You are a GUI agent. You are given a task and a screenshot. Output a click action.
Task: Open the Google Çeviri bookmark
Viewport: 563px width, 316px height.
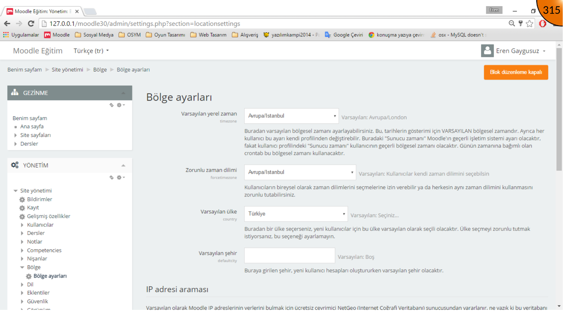tap(344, 35)
